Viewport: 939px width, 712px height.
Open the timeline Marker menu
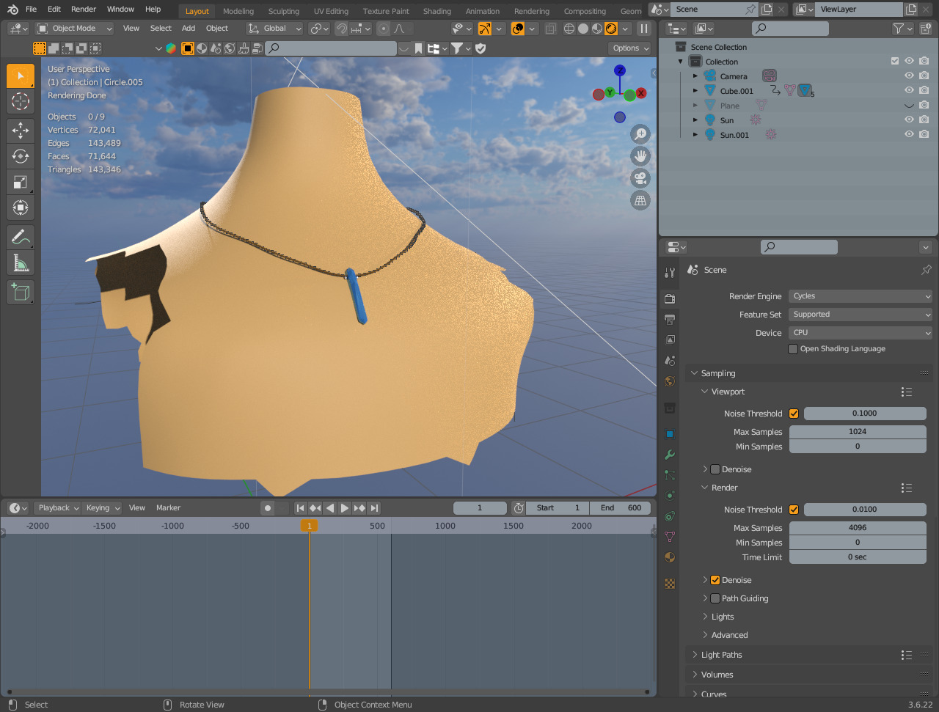click(x=168, y=508)
